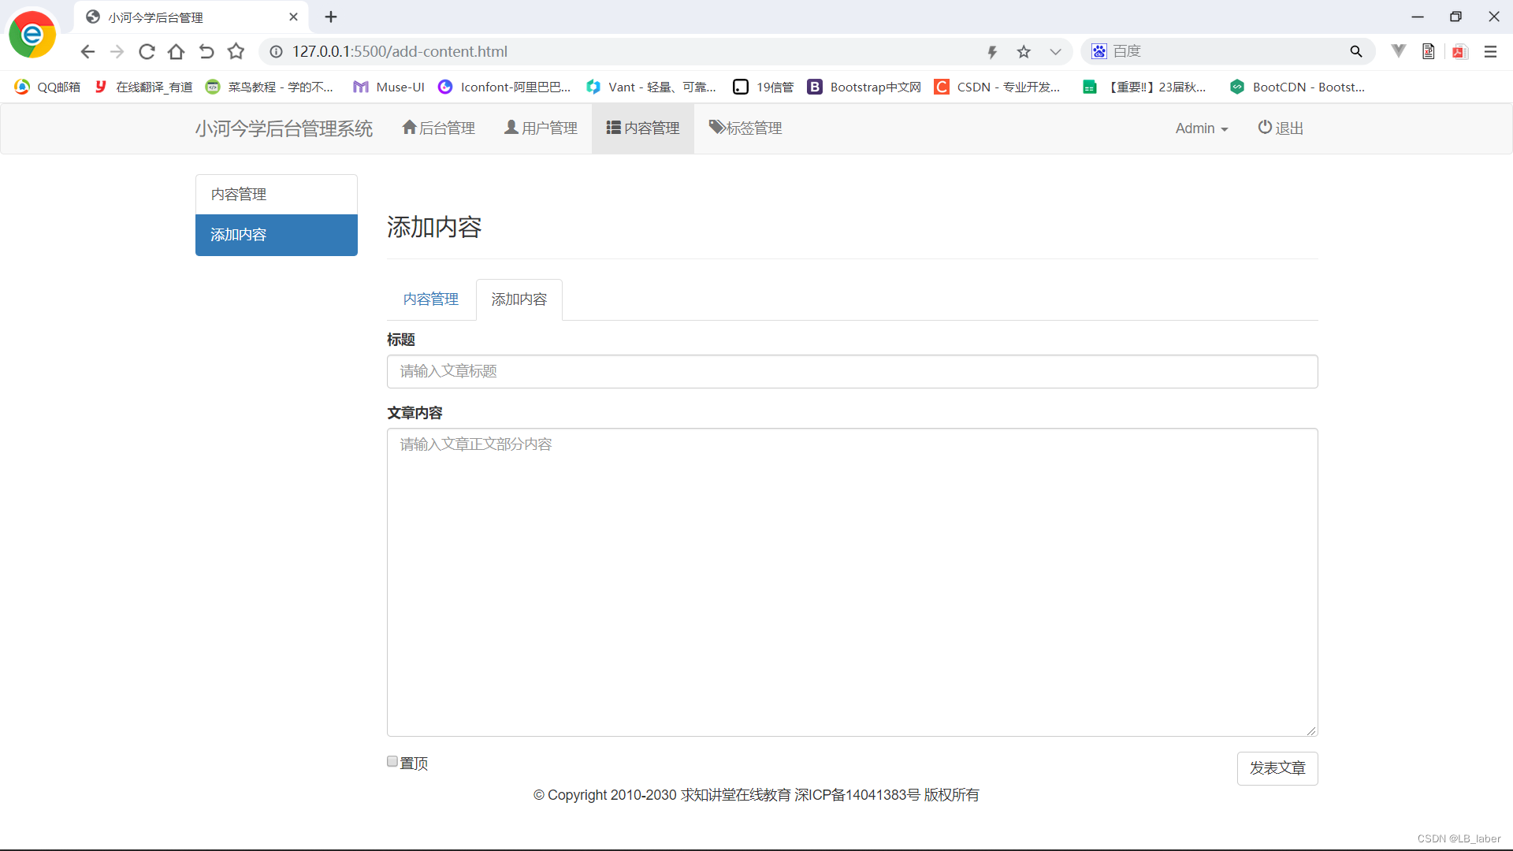Switch to the 内容管理 tab
Screen dimensions: 1513x851
point(431,299)
